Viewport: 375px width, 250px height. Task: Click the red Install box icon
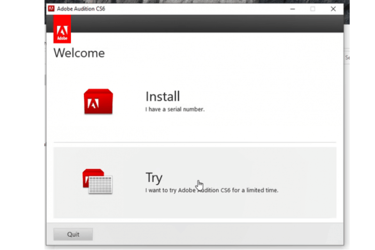click(x=98, y=101)
